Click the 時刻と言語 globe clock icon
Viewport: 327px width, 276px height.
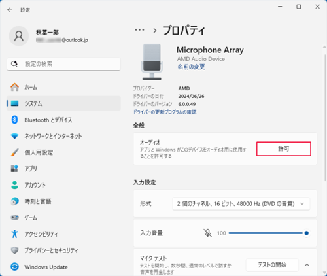tap(14, 201)
